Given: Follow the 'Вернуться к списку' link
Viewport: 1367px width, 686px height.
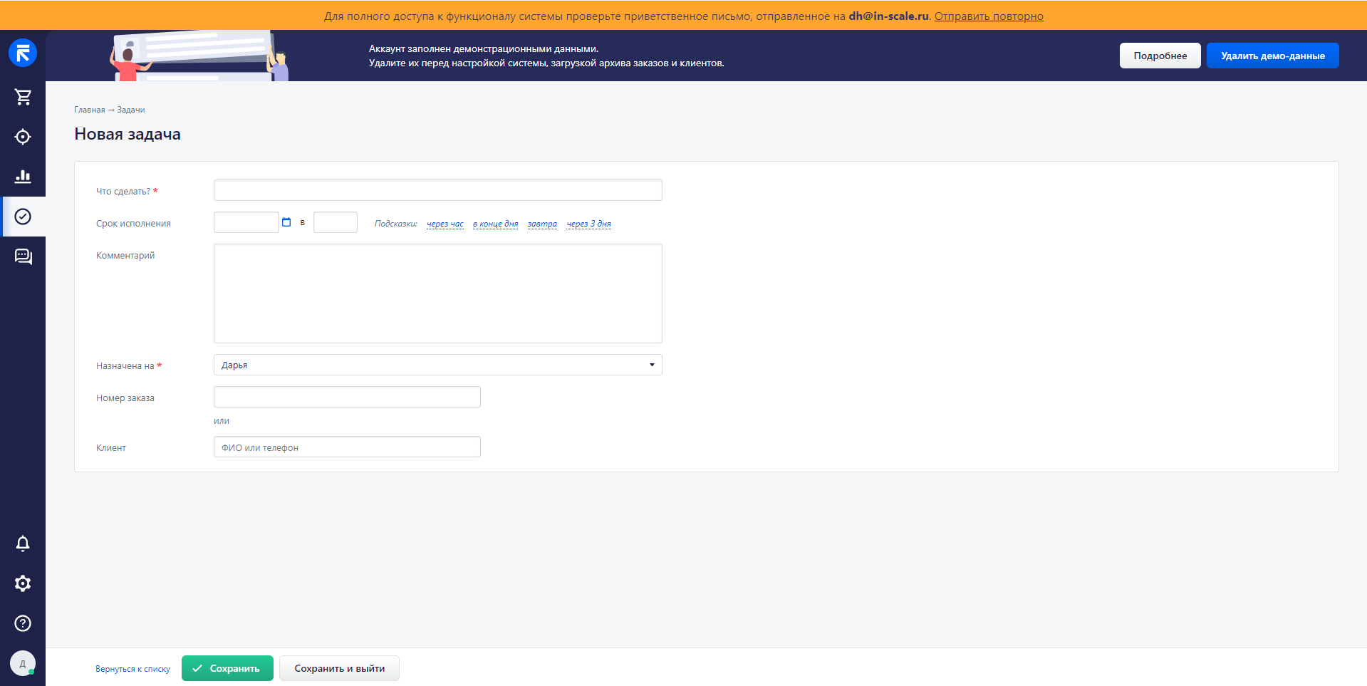Looking at the screenshot, I should [x=132, y=669].
